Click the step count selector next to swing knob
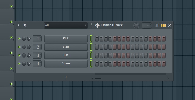 pos(147,26)
